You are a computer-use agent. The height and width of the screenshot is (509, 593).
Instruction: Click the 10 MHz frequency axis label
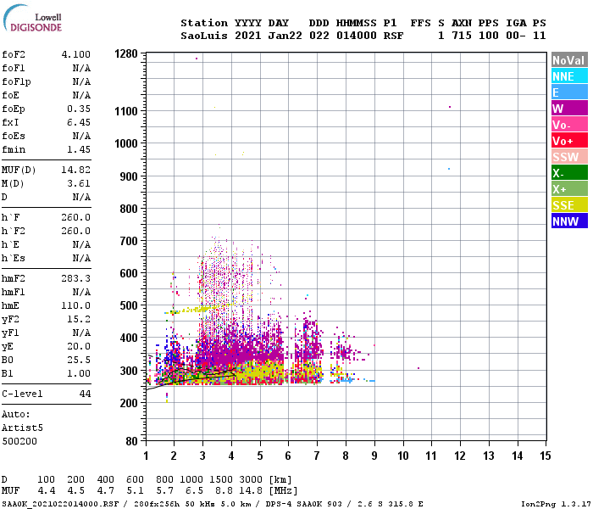(x=403, y=456)
